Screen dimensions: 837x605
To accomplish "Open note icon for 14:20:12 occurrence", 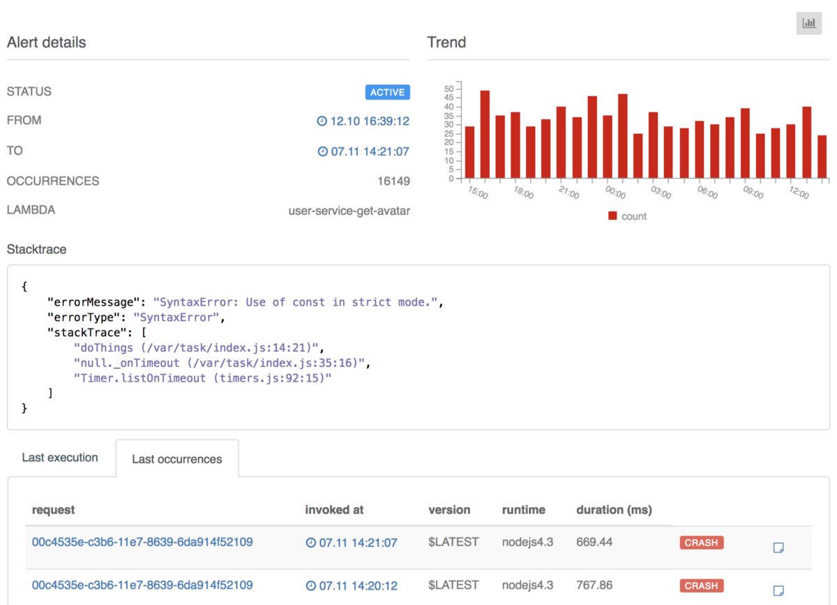I will tap(778, 590).
